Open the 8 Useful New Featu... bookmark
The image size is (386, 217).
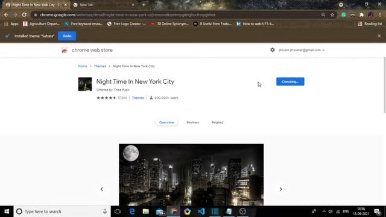212,24
